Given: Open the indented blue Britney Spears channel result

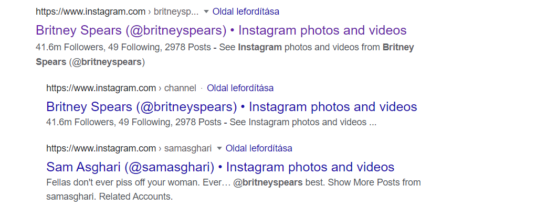Looking at the screenshot, I should click(x=232, y=107).
